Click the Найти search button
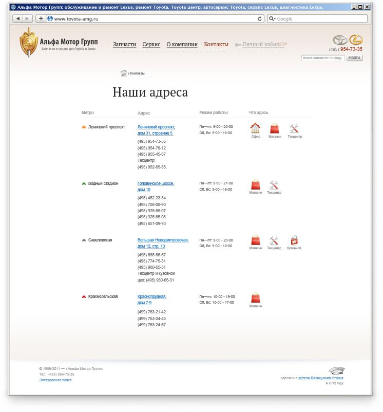 tap(354, 58)
